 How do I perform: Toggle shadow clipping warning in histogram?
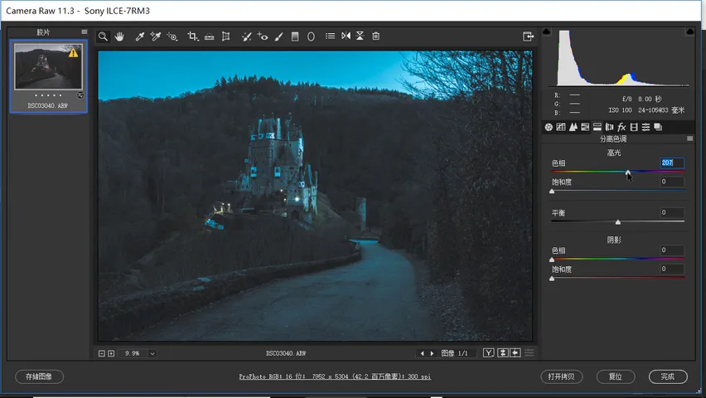[547, 32]
